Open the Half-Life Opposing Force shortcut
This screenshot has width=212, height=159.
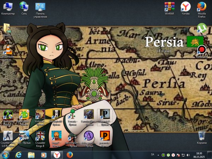coord(8,114)
